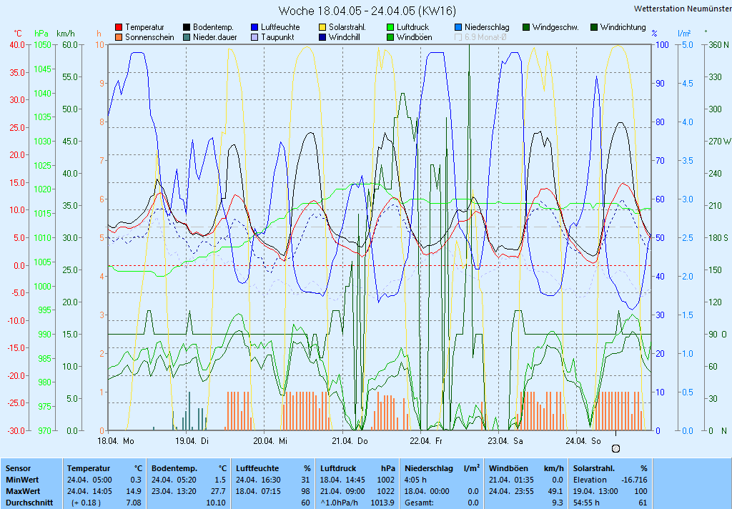Screen dimensions: 732x509
Task: Click the orange h axis unit label
Action: (99, 34)
